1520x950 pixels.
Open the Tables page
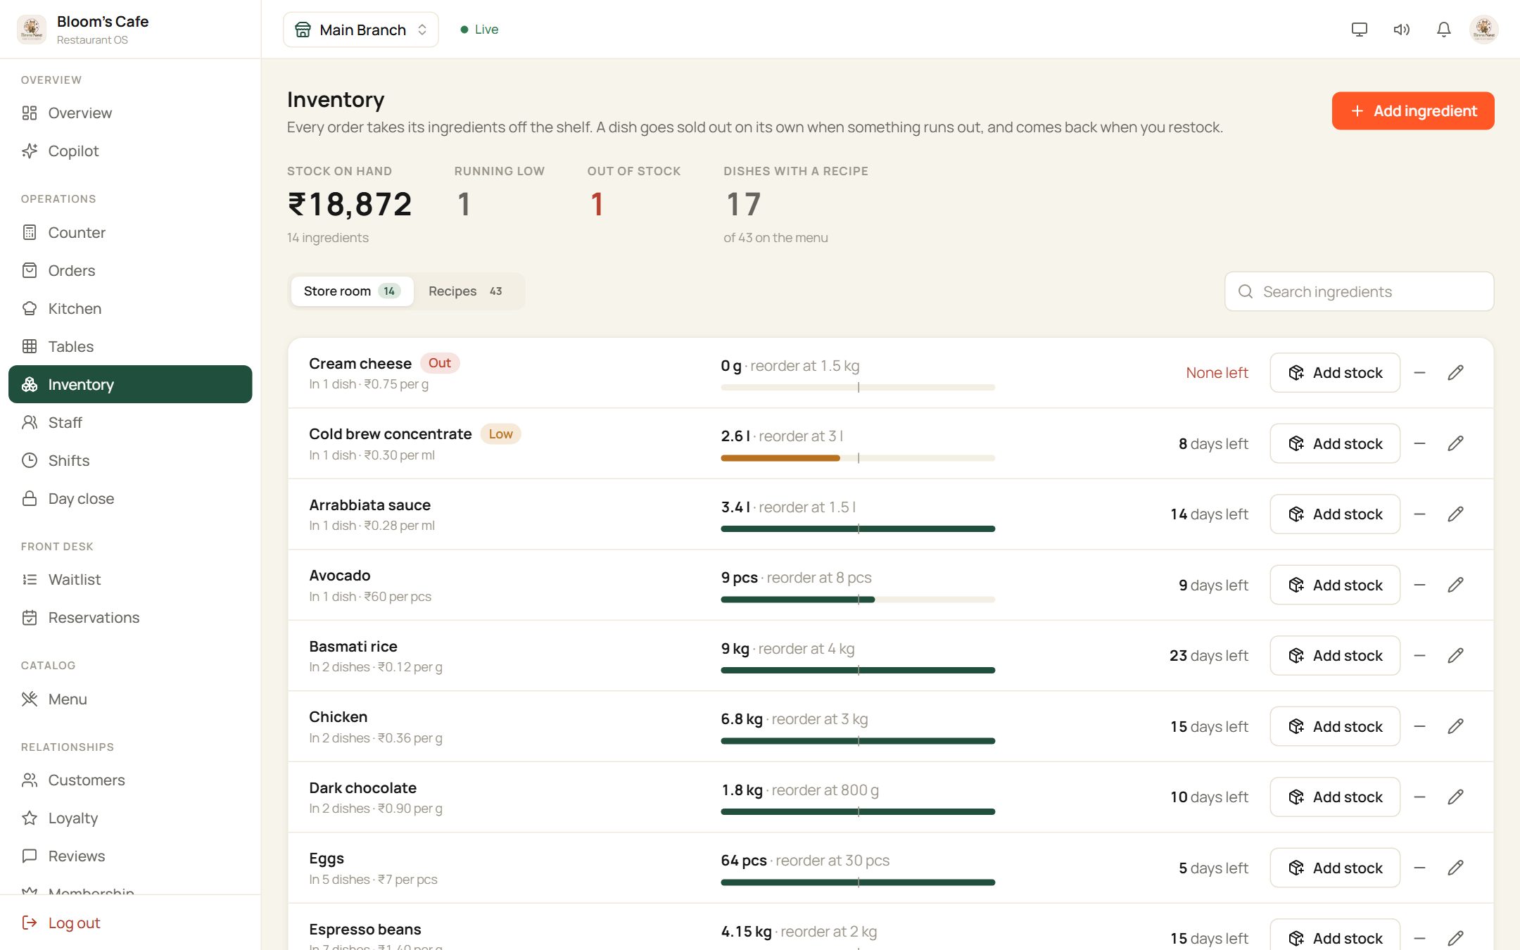(x=130, y=346)
